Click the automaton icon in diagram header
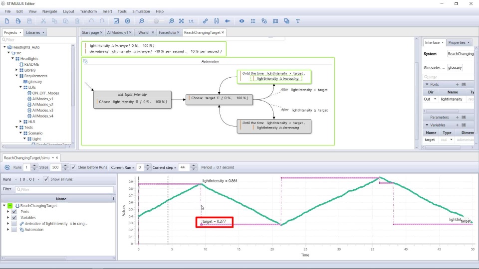479x269 pixels. [x=85, y=61]
